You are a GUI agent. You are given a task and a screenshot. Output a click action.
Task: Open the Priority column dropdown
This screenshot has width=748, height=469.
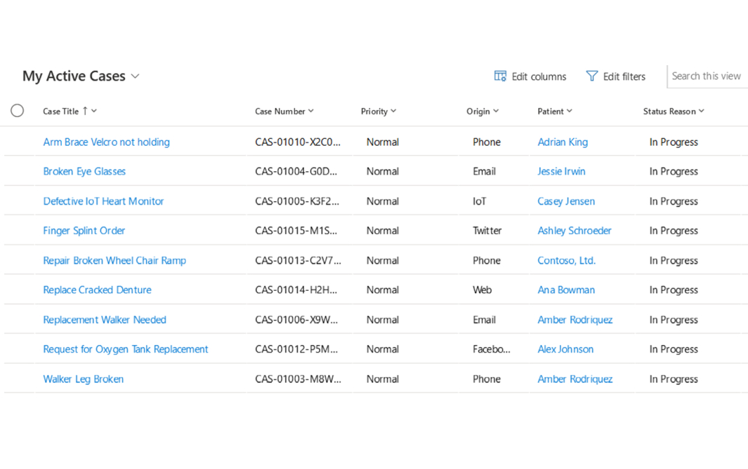tap(393, 111)
